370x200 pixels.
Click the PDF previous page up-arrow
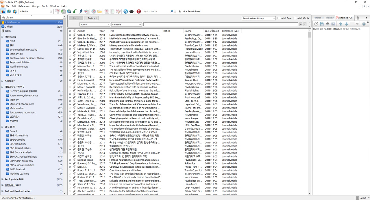tap(341, 24)
